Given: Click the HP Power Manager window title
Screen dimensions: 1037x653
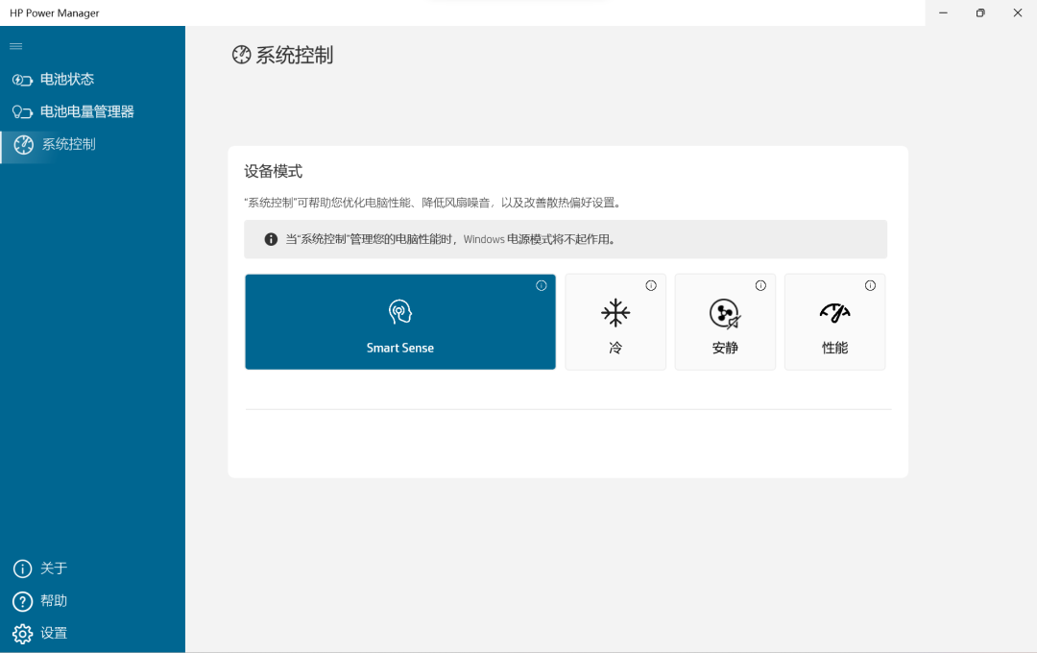Looking at the screenshot, I should 54,13.
